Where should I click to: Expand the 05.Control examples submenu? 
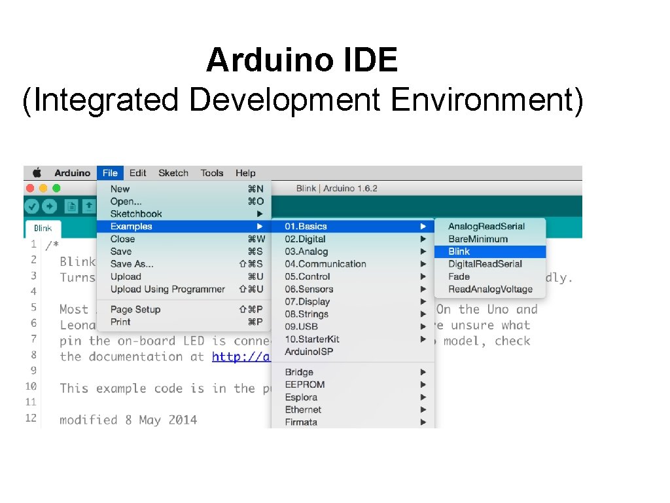pyautogui.click(x=353, y=276)
